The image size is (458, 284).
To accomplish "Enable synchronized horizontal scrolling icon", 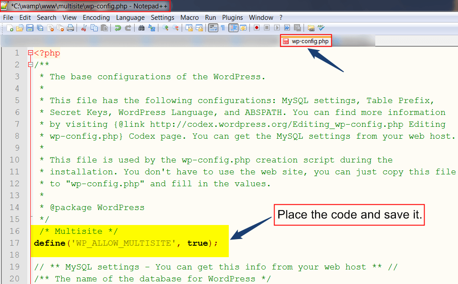I will [x=199, y=28].
